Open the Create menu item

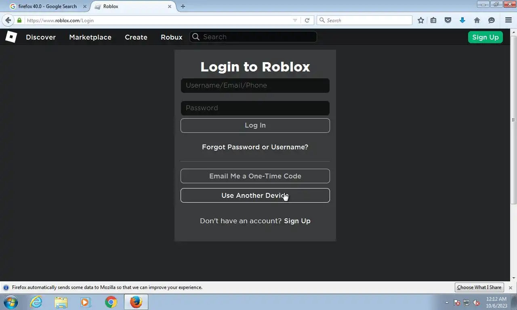pyautogui.click(x=136, y=37)
